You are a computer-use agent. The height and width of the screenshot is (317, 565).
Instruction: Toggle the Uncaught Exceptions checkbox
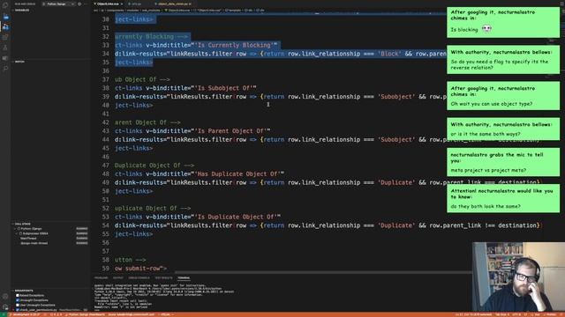click(x=18, y=300)
